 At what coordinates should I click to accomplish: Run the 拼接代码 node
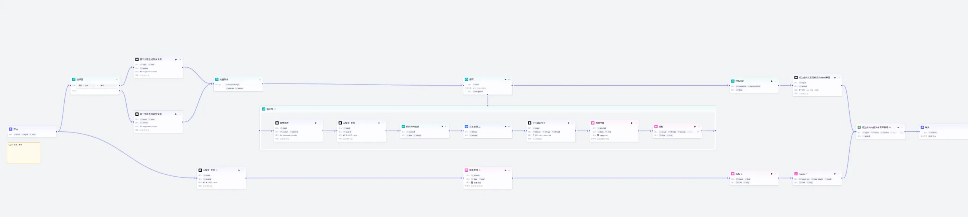pyautogui.click(x=772, y=81)
